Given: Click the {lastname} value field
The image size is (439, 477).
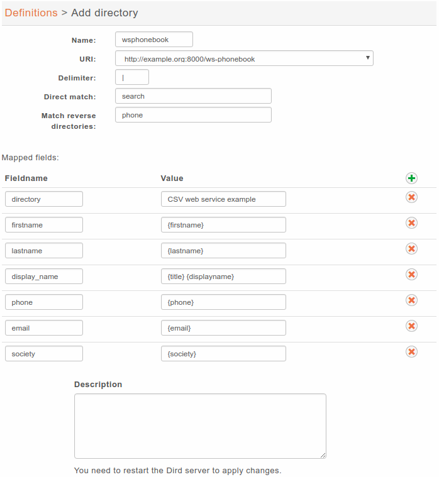Looking at the screenshot, I should (223, 251).
